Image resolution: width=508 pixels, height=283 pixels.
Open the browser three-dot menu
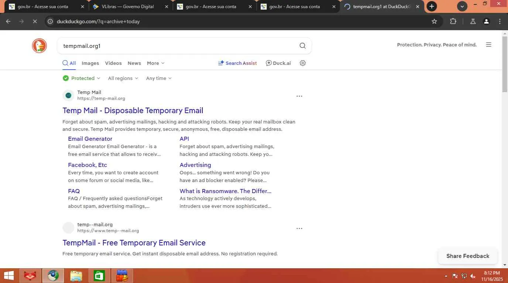tap(500, 21)
